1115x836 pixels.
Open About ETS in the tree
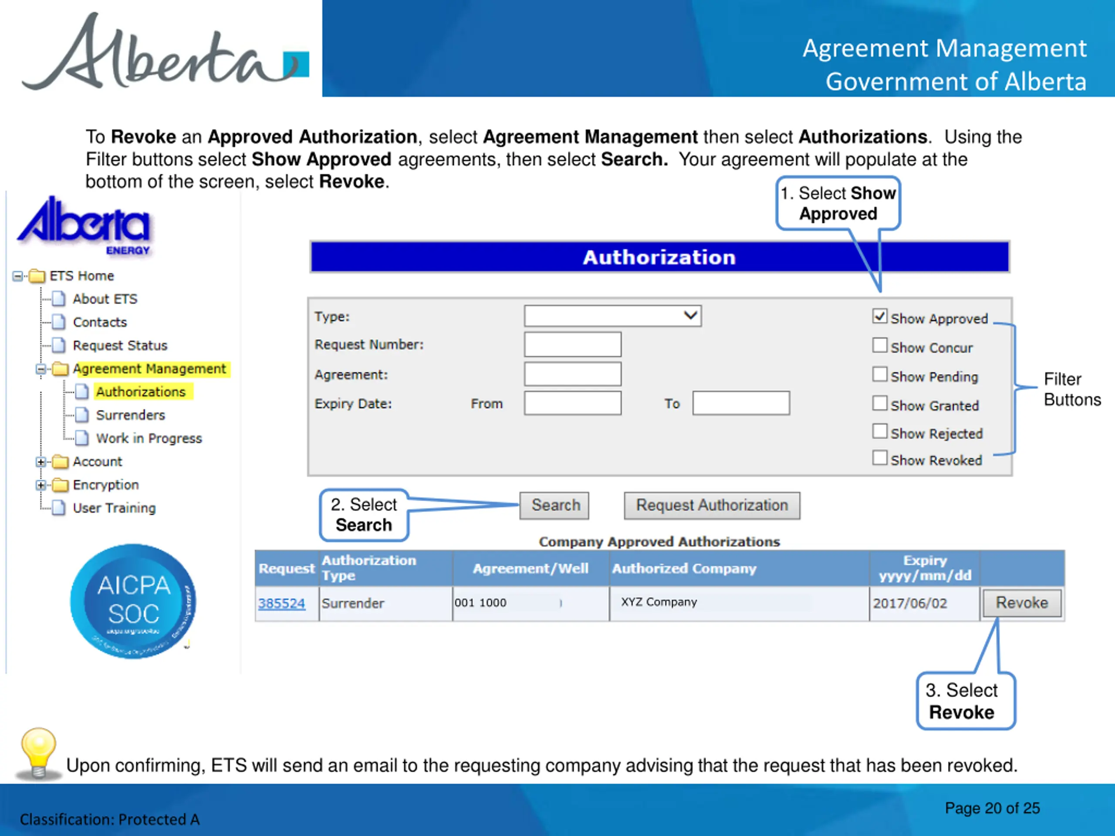tap(105, 299)
